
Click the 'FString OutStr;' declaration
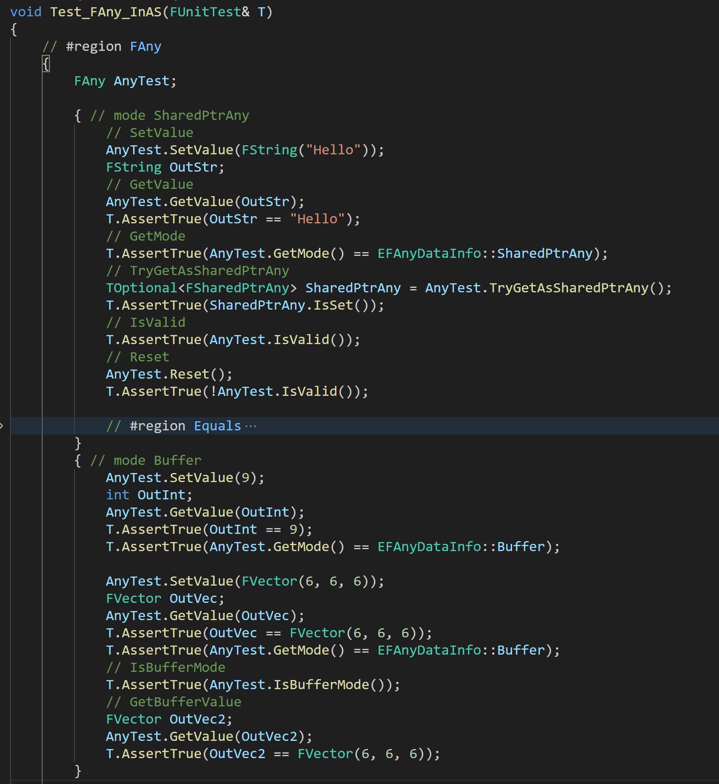pyautogui.click(x=165, y=167)
